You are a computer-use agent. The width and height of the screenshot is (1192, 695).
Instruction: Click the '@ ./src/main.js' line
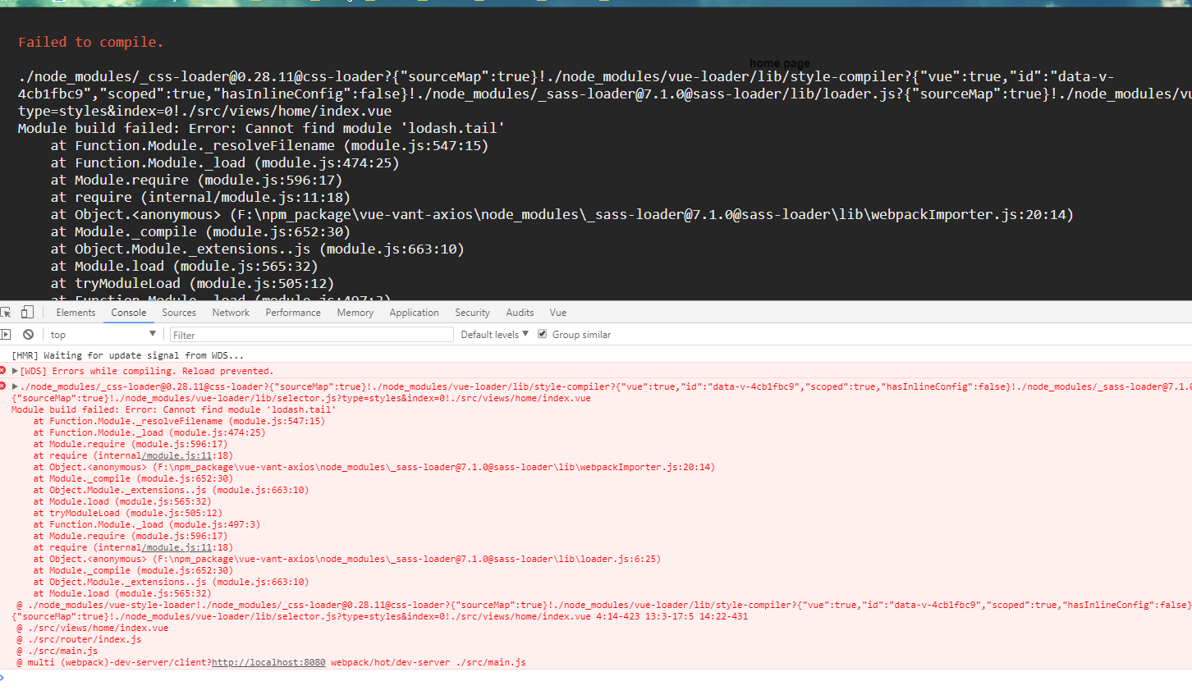pos(57,651)
